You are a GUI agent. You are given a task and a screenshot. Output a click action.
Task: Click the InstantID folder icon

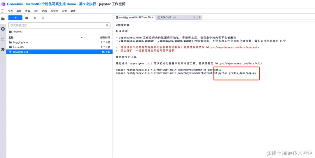click(x=10, y=47)
